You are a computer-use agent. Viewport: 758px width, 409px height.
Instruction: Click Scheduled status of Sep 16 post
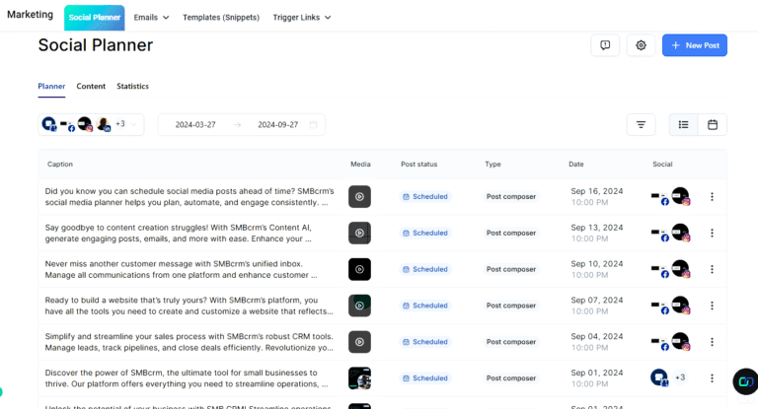pyautogui.click(x=425, y=196)
